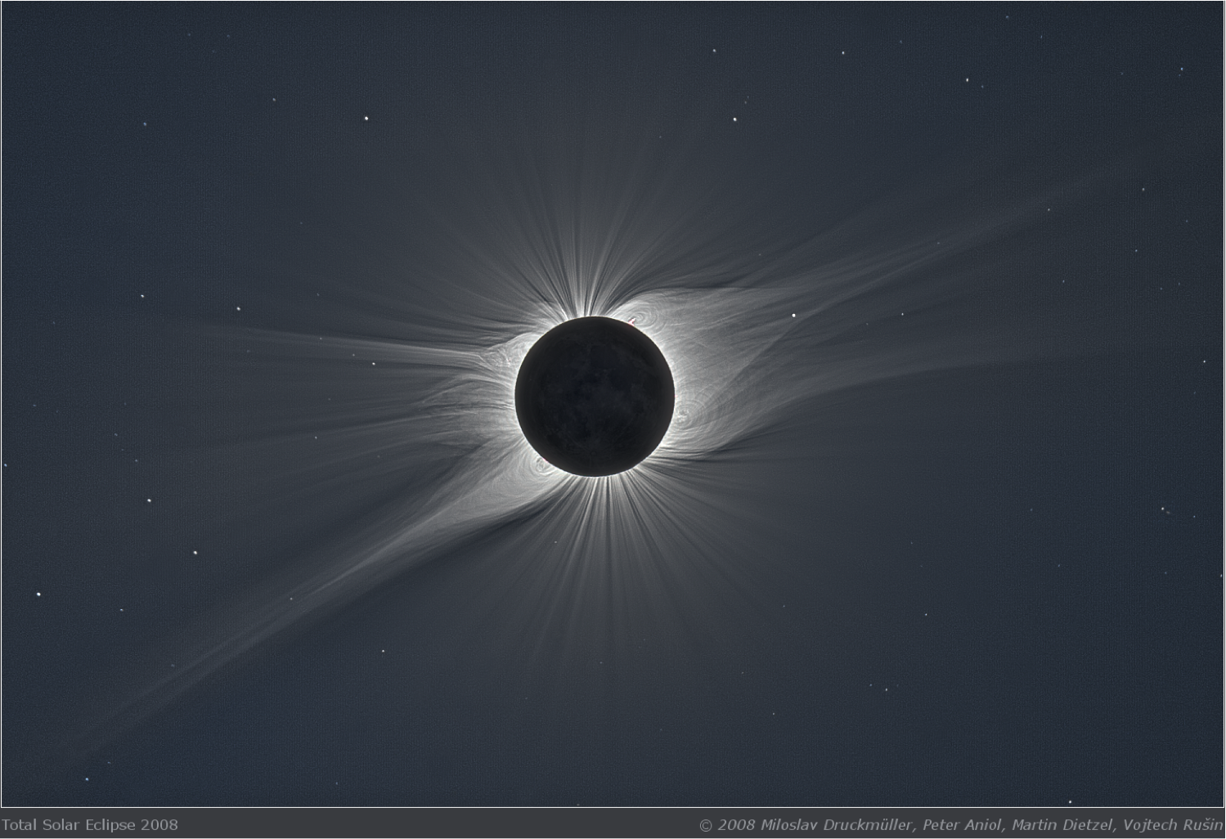1226x839 pixels.
Task: Click the dark moon disk center
Action: click(595, 396)
